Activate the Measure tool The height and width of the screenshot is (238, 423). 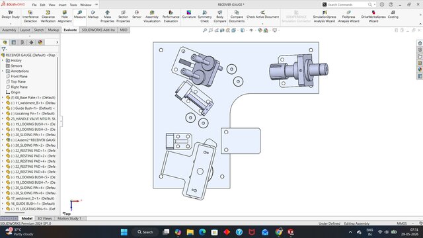click(79, 15)
